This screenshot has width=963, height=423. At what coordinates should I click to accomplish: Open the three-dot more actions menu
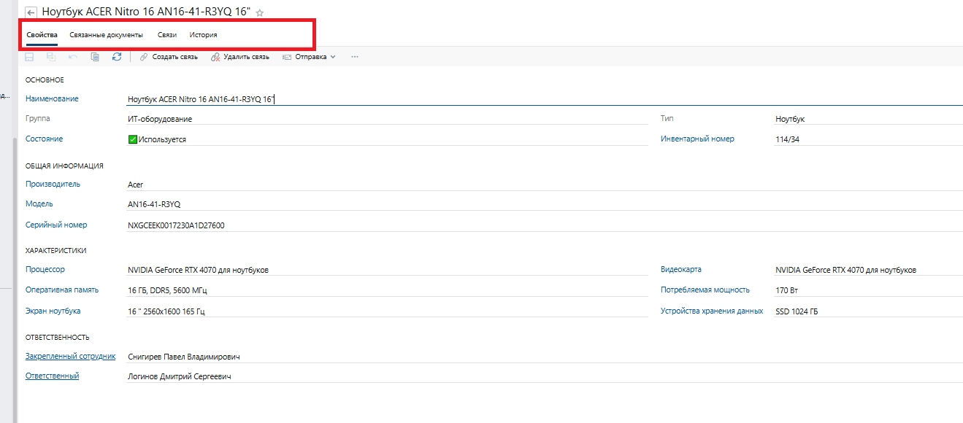tap(355, 57)
